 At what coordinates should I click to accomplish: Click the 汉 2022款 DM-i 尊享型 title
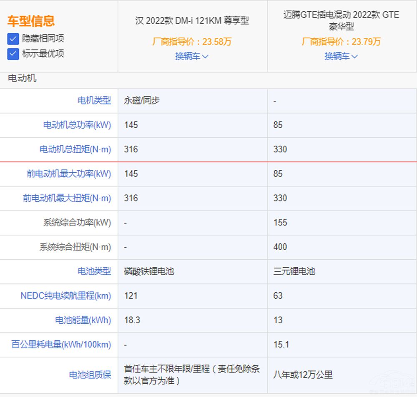pos(192,21)
